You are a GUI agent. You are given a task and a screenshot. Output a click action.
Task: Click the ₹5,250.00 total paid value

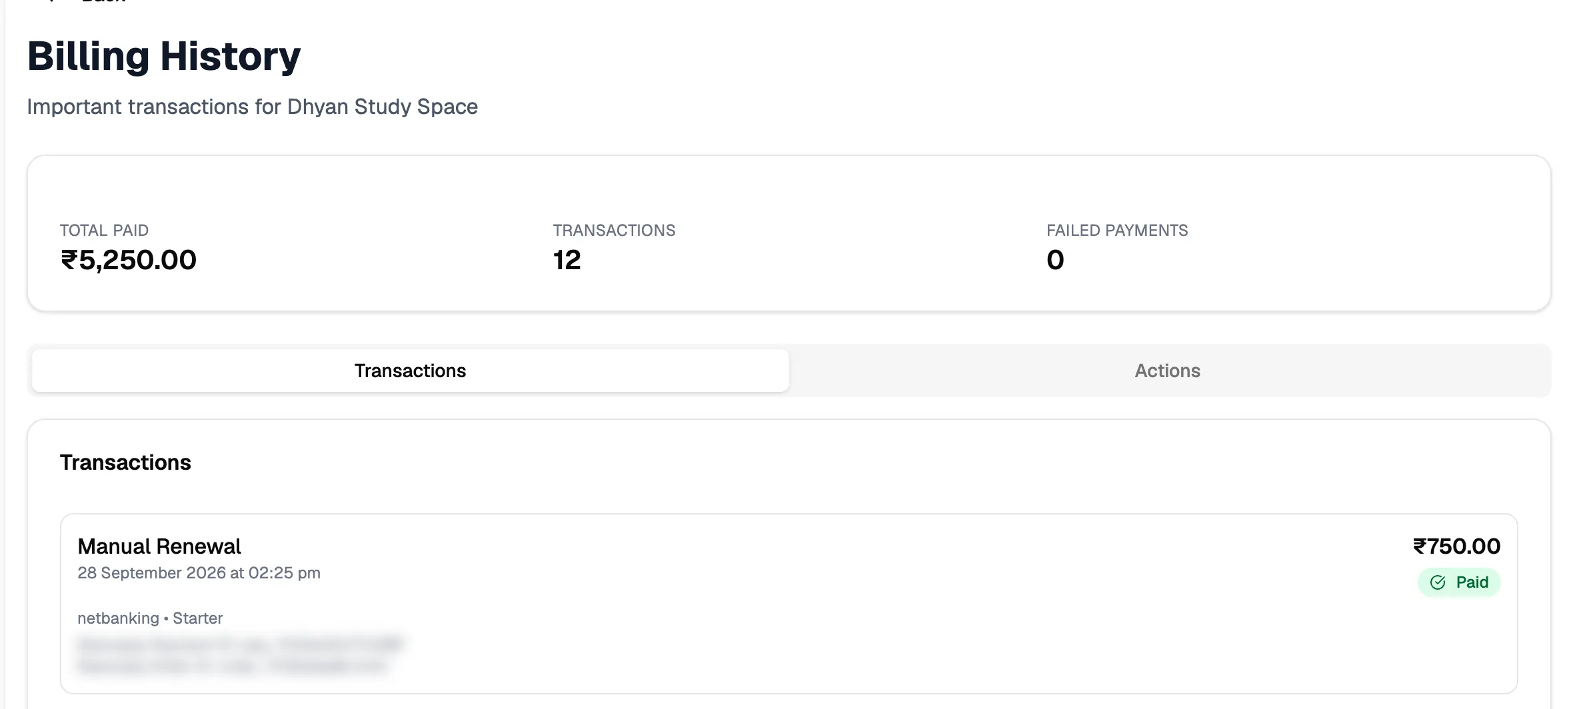coord(129,260)
